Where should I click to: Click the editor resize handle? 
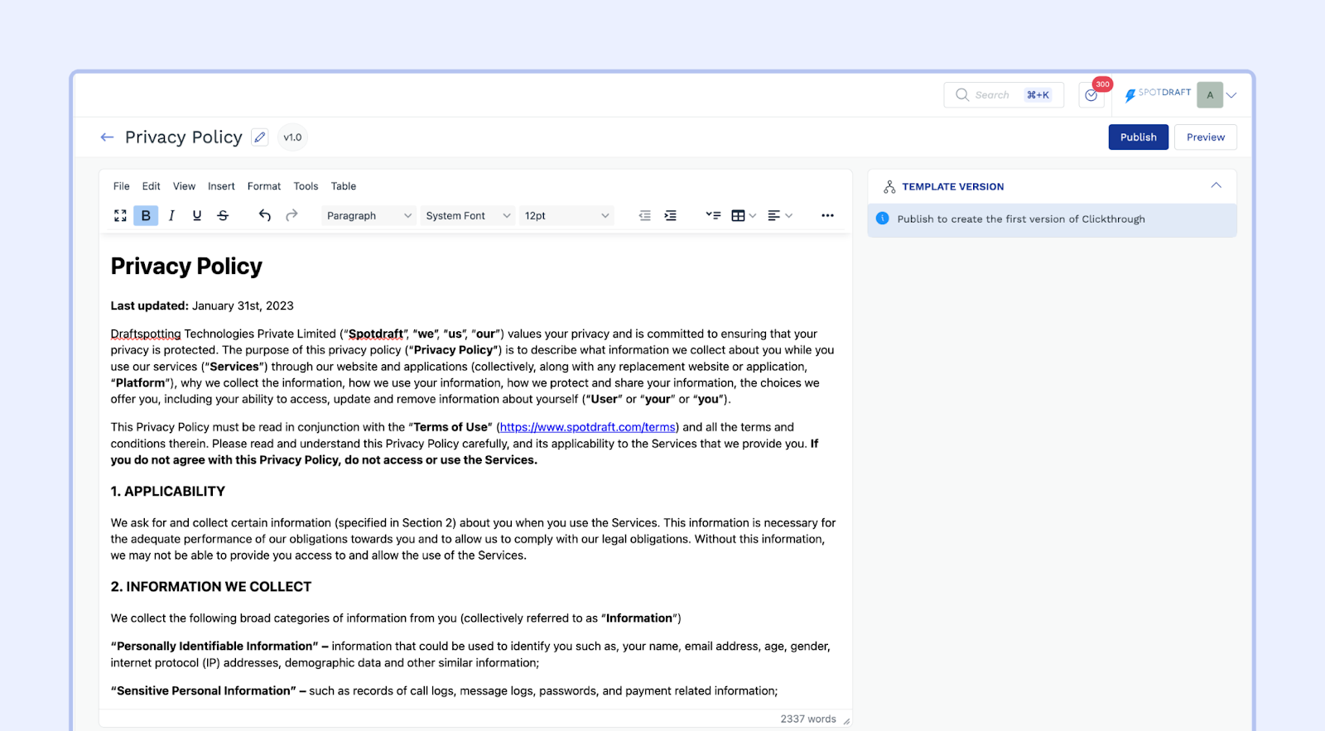[x=846, y=721]
